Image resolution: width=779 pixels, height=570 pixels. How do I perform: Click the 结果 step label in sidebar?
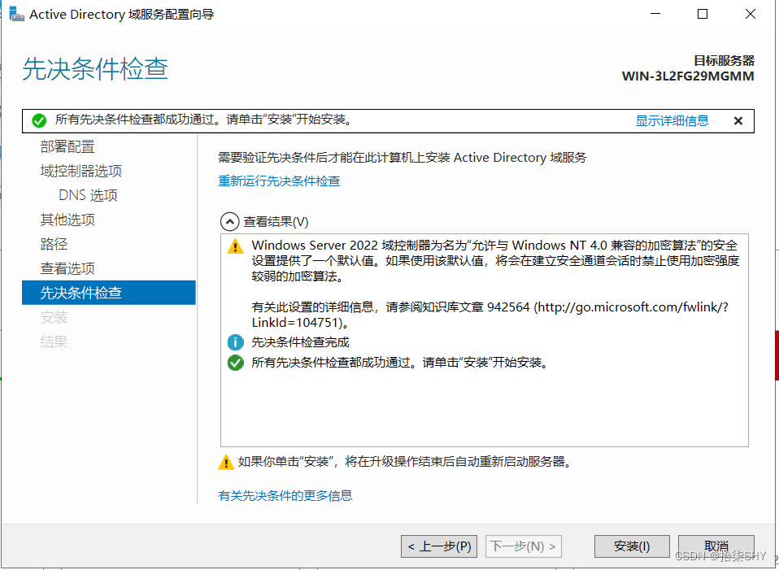tap(54, 342)
